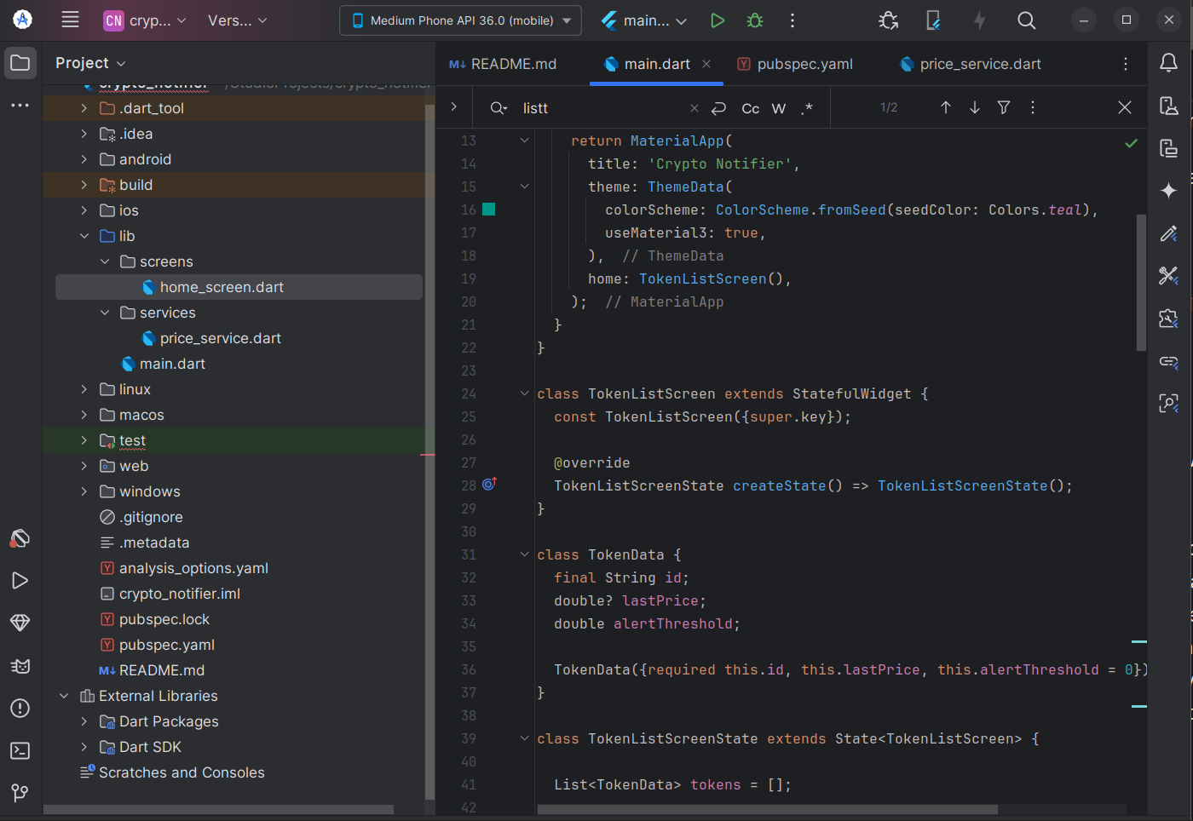Viewport: 1193px width, 821px height.
Task: Open Logcat cat icon tool window
Action: pos(20,665)
